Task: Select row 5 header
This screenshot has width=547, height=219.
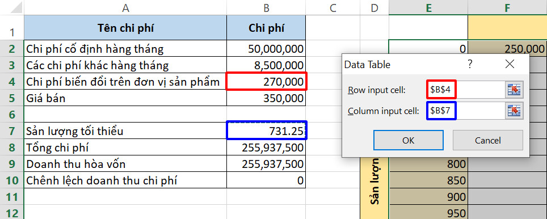Action: [x=12, y=98]
